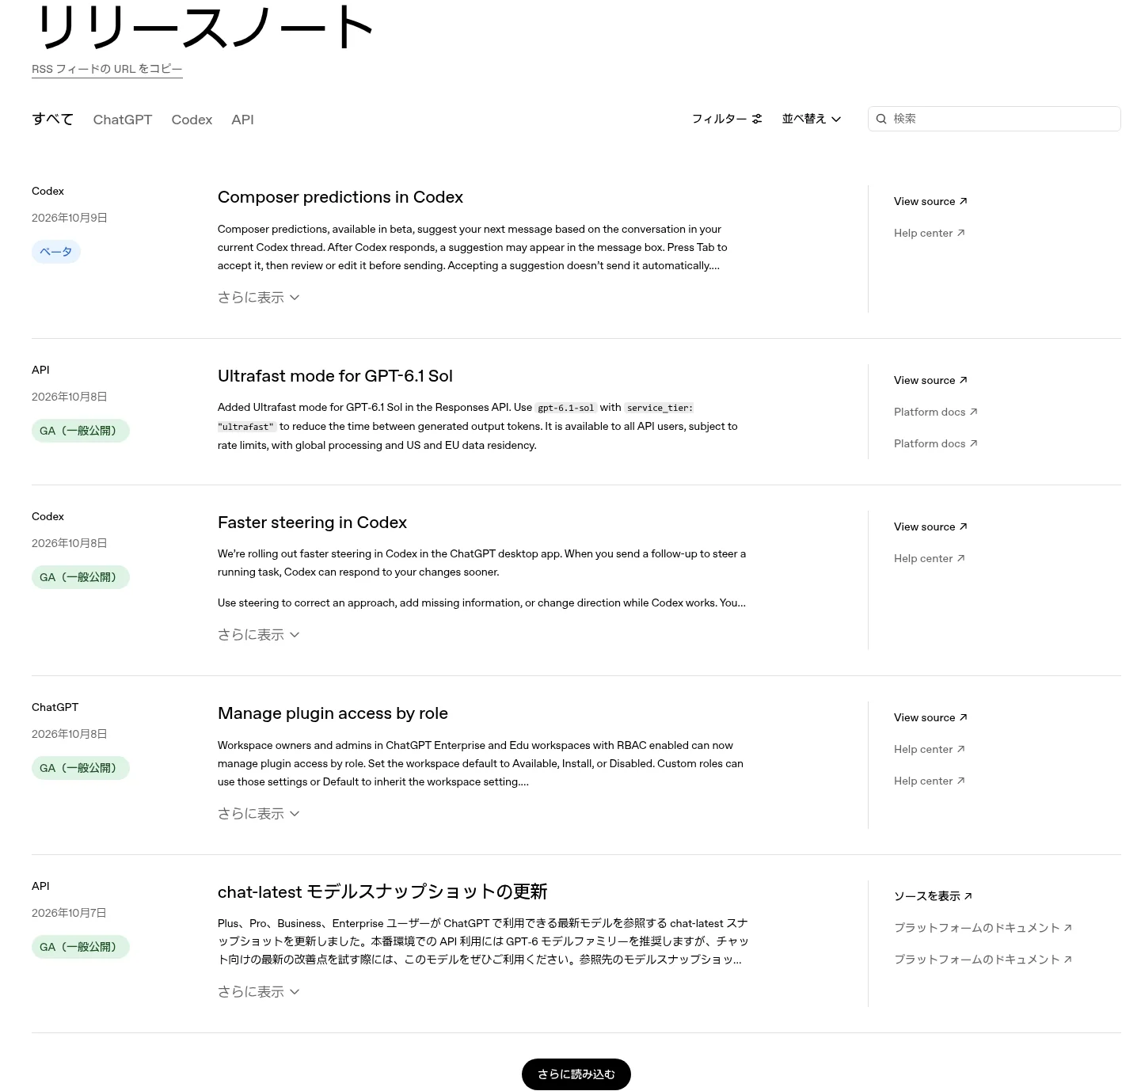Open chat-latest モデルスナップショットの更新 title
The height and width of the screenshot is (1091, 1141).
382,892
